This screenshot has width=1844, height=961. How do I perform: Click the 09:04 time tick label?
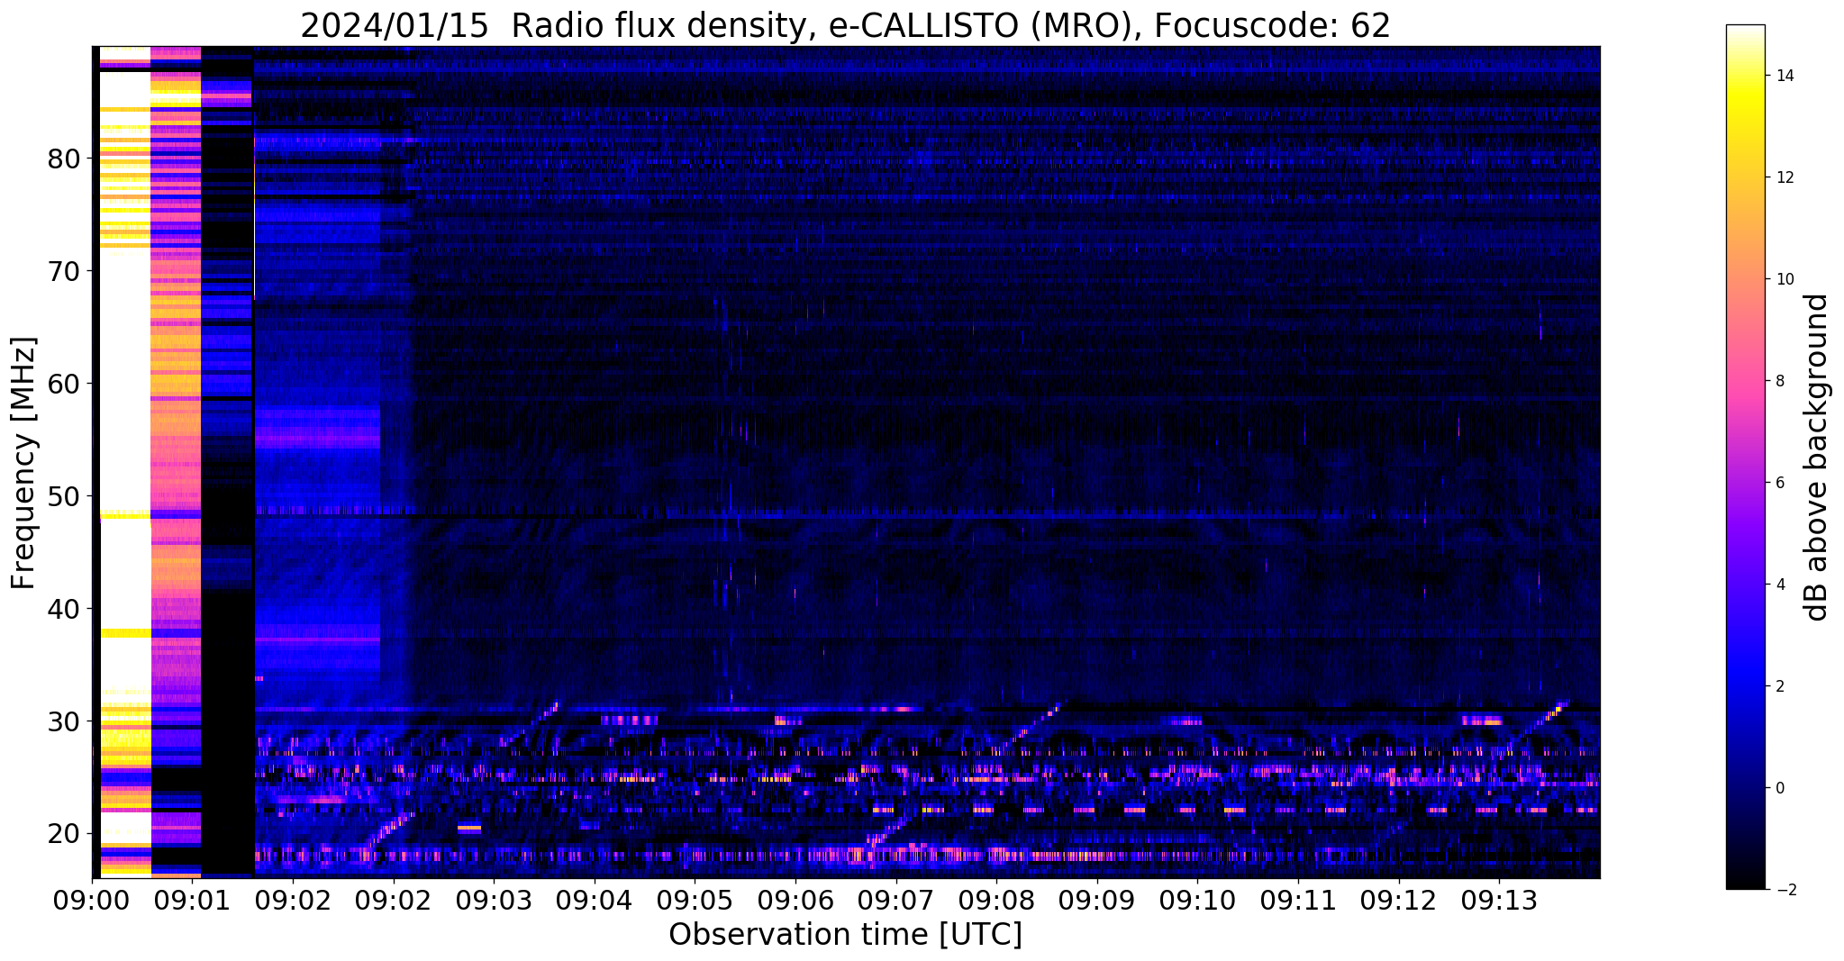tap(595, 901)
